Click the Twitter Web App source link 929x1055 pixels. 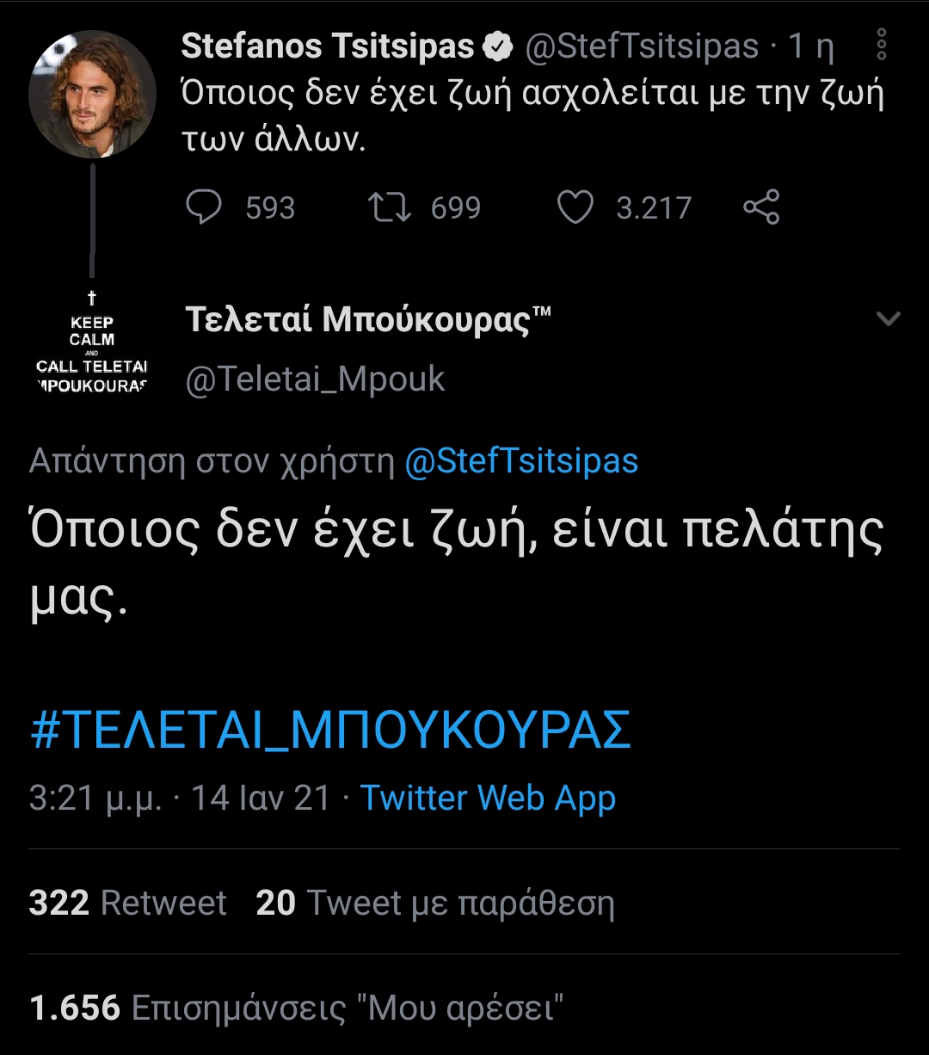click(x=488, y=799)
